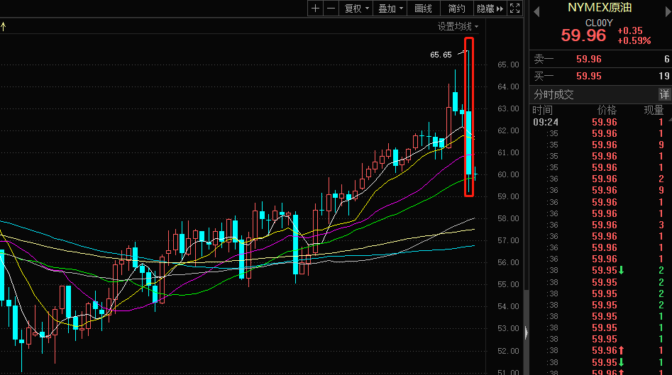Open the 复权 dropdown
The image size is (672, 375).
coord(356,8)
